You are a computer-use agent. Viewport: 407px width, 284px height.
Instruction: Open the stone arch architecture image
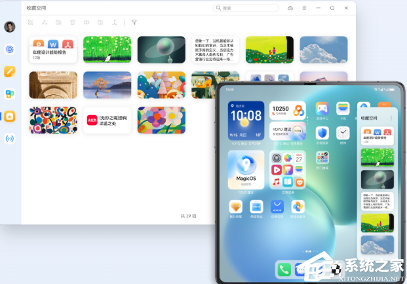(x=53, y=85)
